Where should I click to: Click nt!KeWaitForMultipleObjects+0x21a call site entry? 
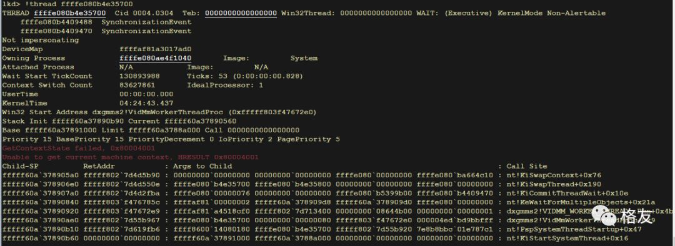click(581, 202)
